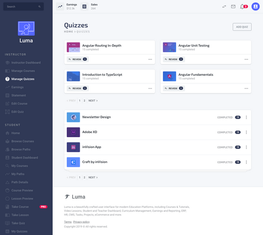Click Review on Angular Unit Testing

(174, 59)
